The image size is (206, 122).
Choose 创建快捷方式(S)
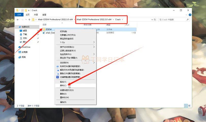[x=75, y=90]
